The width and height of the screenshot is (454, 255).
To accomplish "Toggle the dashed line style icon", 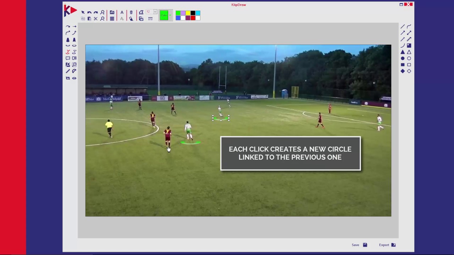I will [150, 19].
